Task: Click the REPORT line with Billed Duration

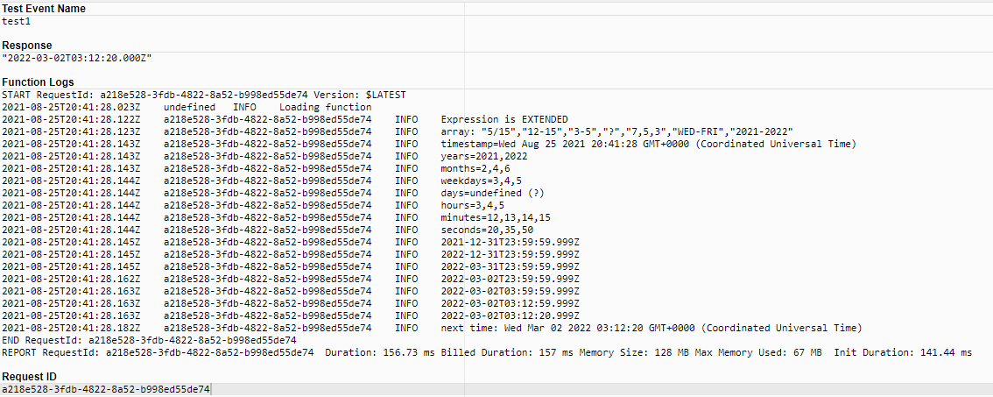Action: [x=486, y=352]
